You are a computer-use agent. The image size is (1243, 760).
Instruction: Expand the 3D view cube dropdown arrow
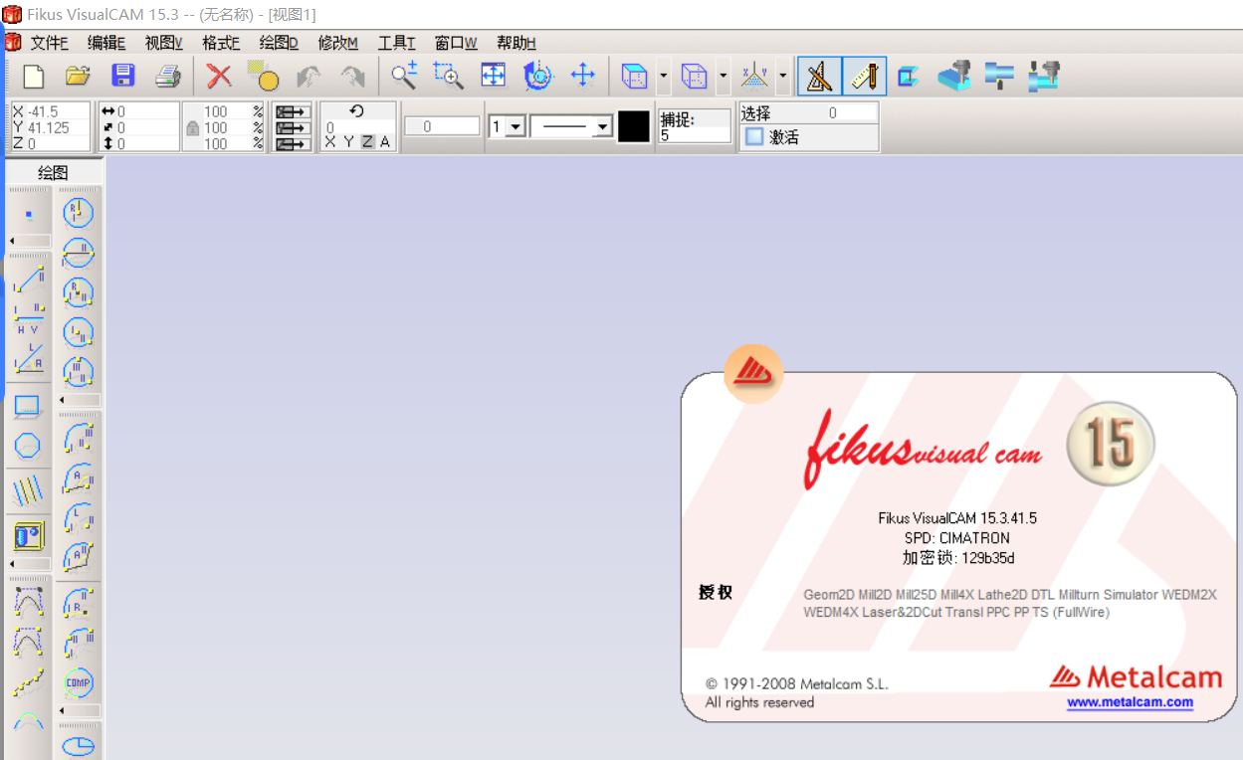664,77
